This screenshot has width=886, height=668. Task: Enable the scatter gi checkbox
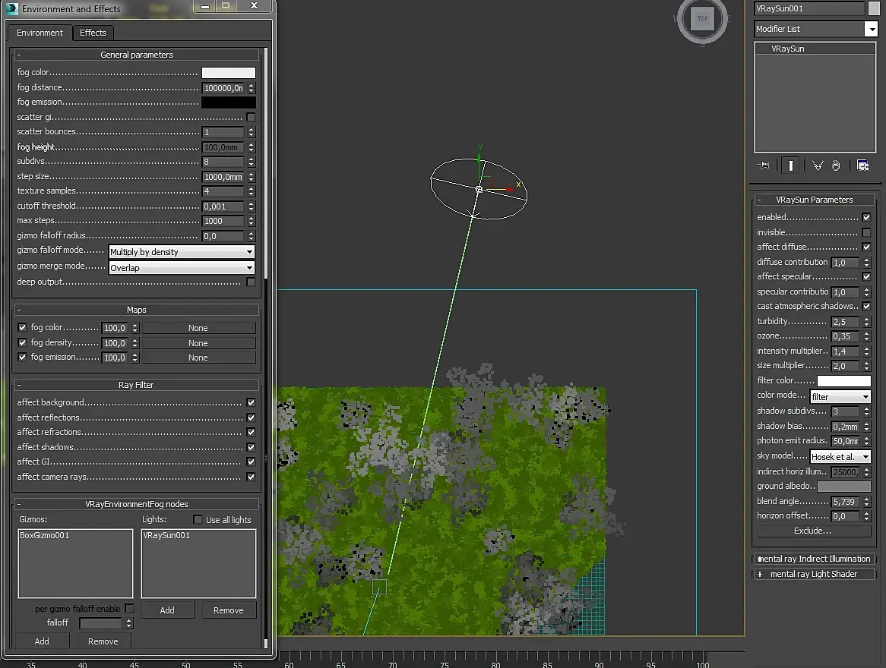(x=251, y=117)
